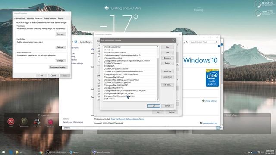Open Startup and Recovery Settings button
Image resolution: width=276 pixels, height=155 pixels.
pyautogui.click(x=61, y=61)
